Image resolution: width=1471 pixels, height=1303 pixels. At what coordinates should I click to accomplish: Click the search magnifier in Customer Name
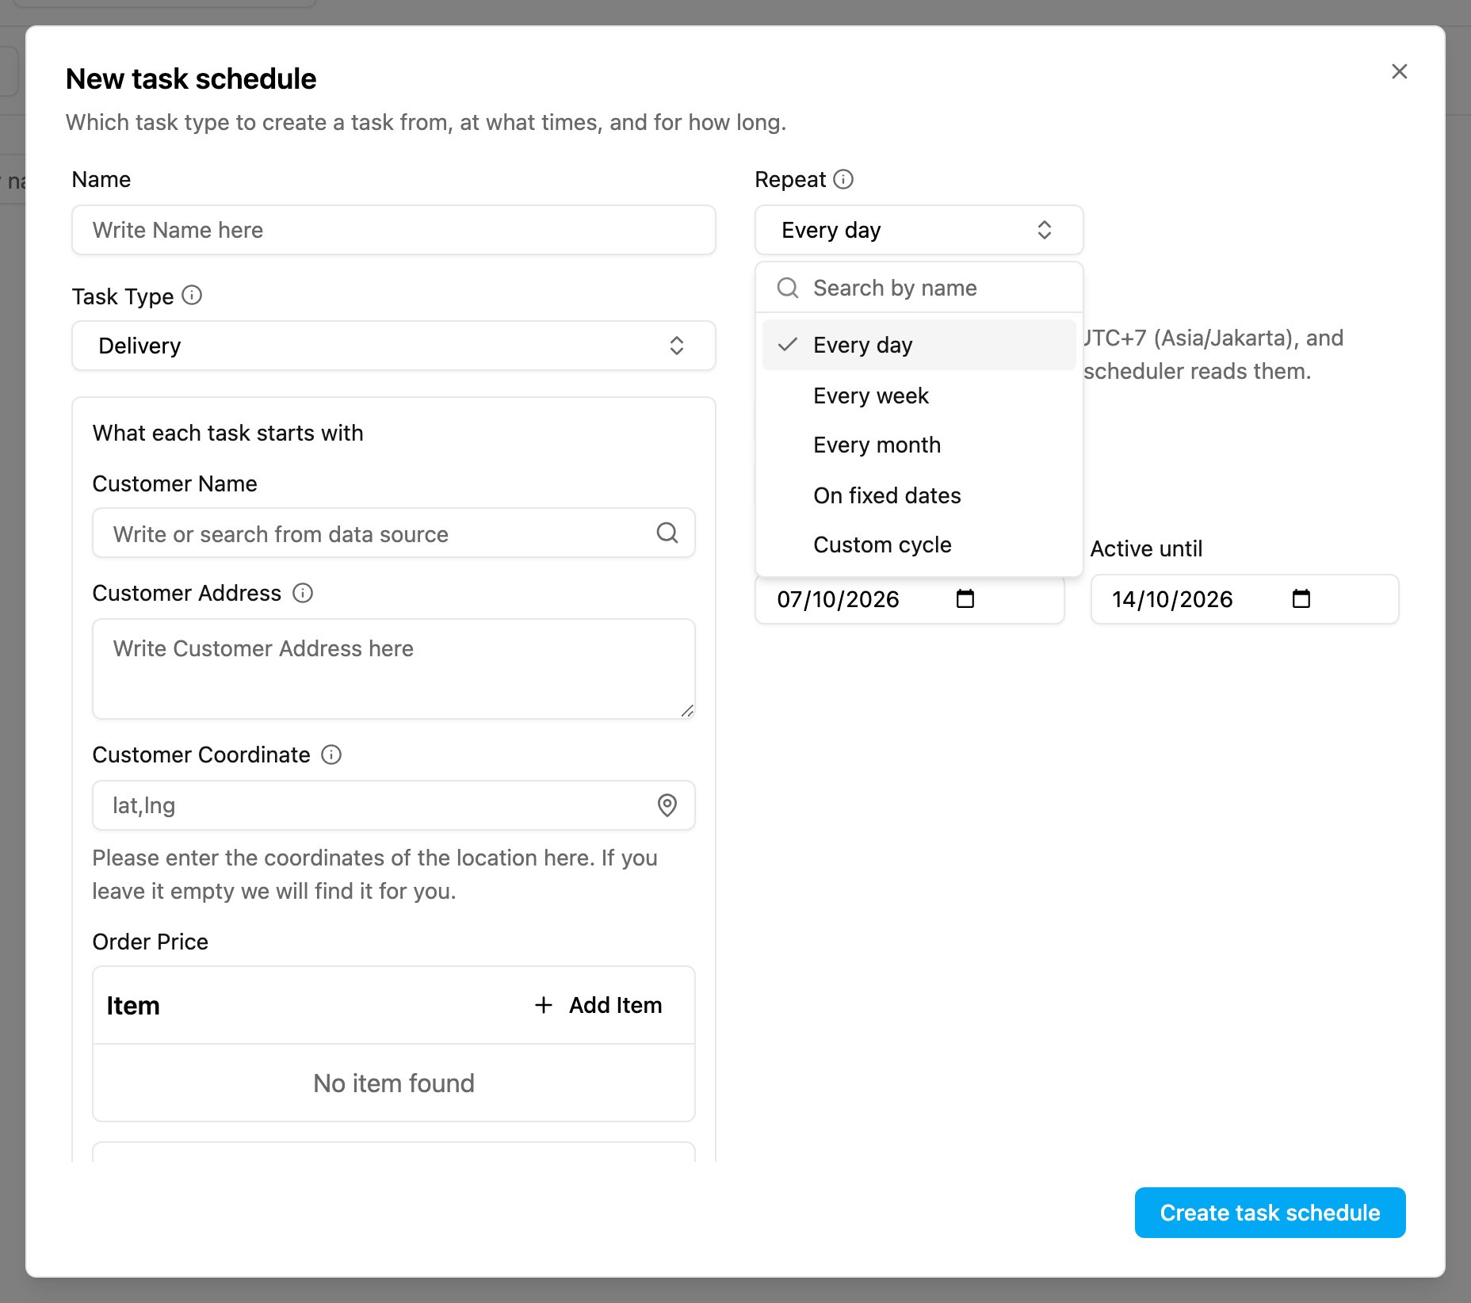(x=667, y=533)
